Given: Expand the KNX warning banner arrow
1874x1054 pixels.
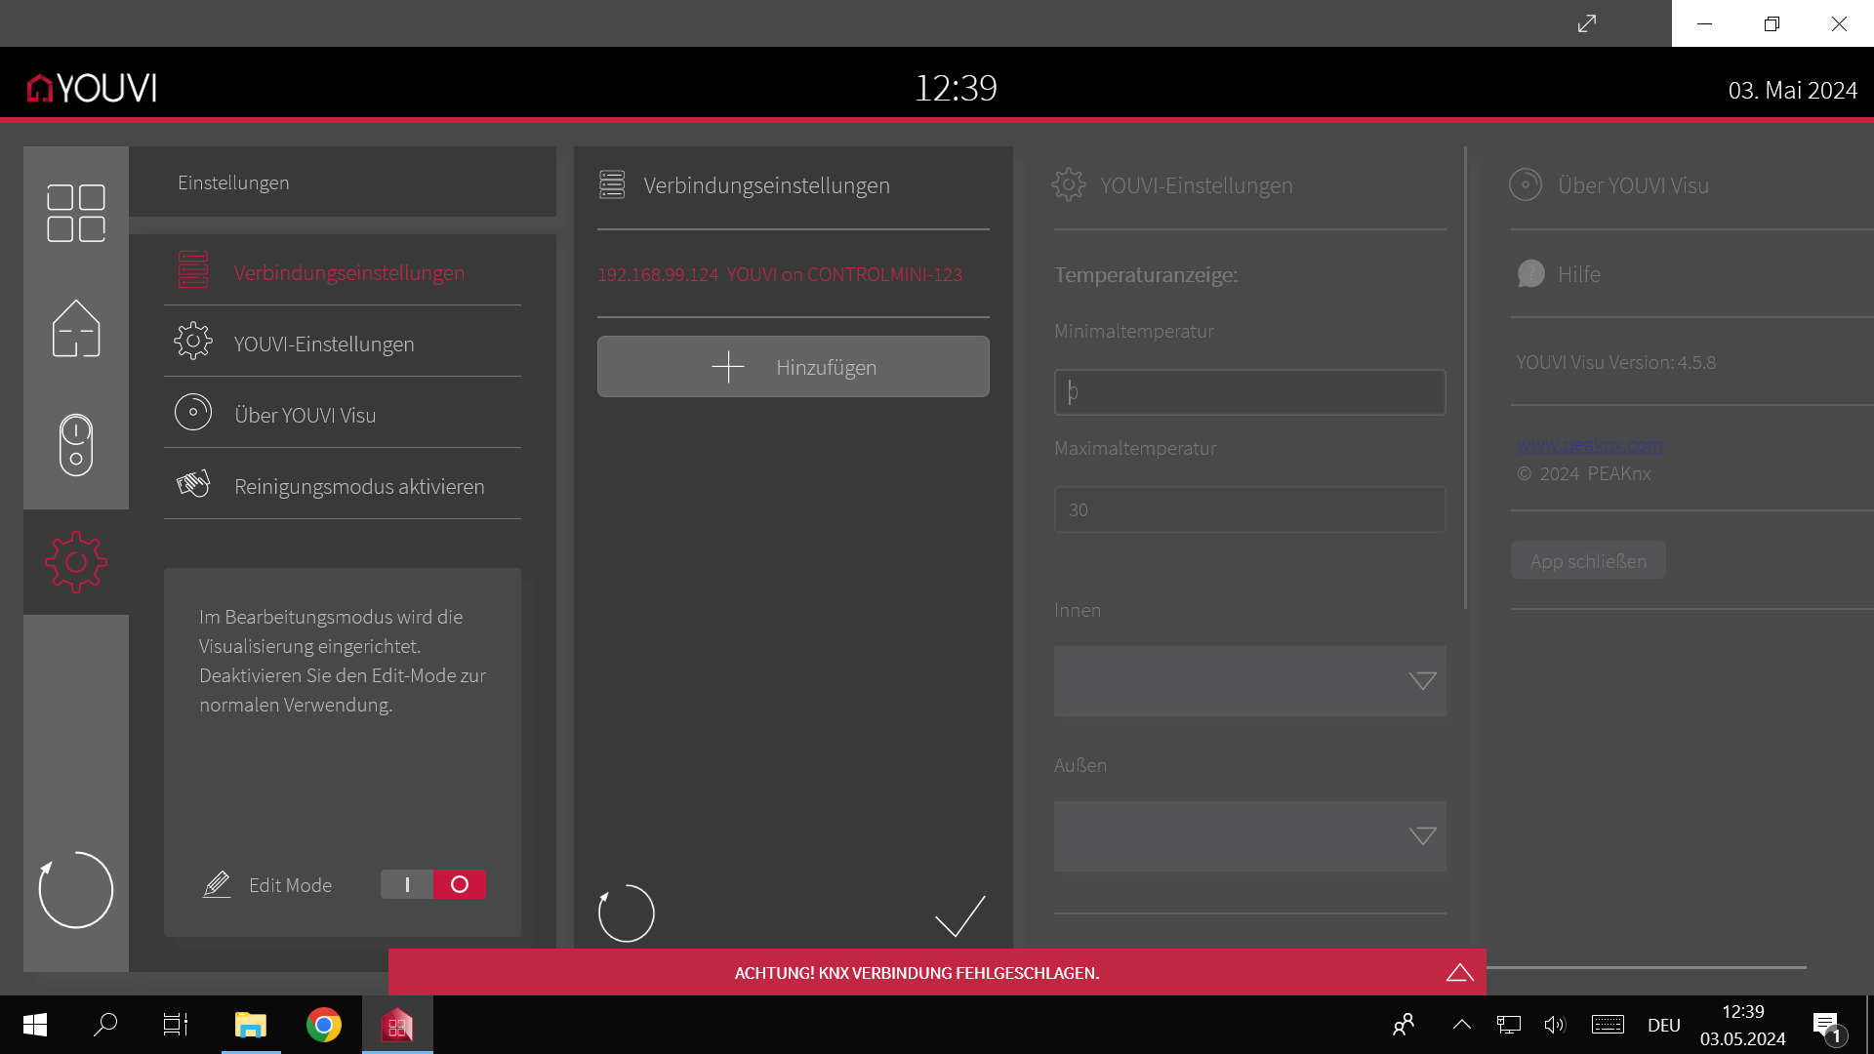Looking at the screenshot, I should (x=1460, y=972).
